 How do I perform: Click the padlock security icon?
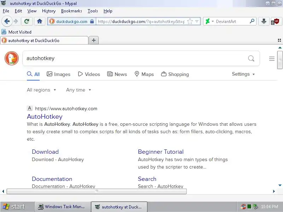[92, 22]
